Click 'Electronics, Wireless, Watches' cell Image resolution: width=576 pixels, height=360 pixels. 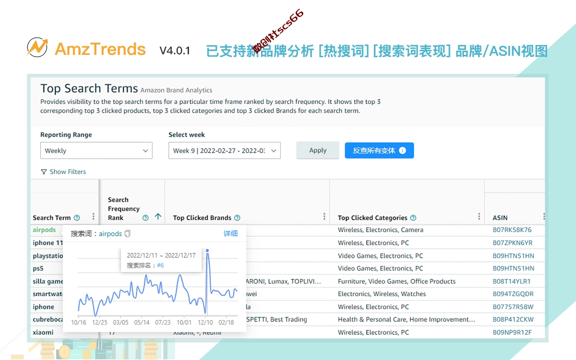coord(382,294)
